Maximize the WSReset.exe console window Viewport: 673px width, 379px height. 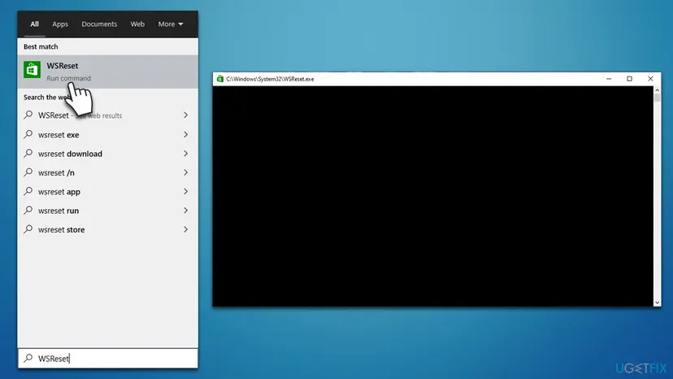tap(630, 79)
